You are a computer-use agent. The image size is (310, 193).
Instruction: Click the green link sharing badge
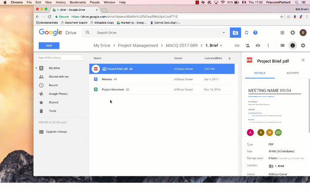(278, 133)
